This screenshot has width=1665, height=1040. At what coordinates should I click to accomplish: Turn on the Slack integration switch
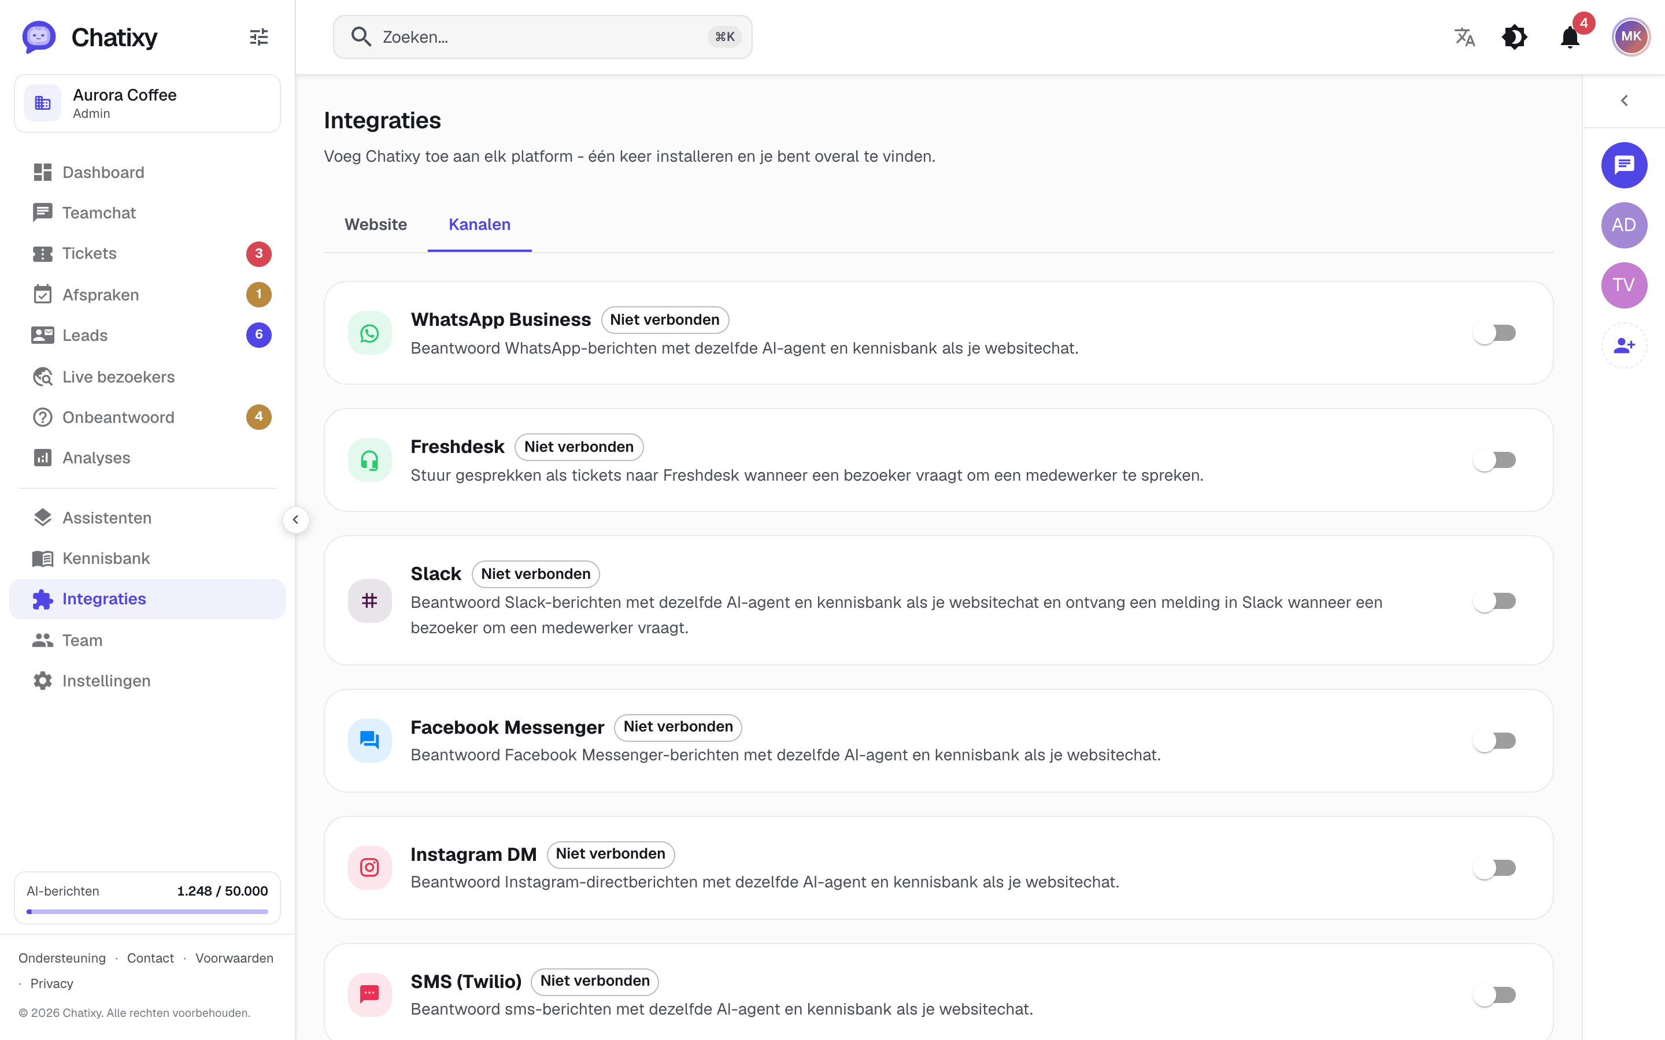coord(1494,600)
